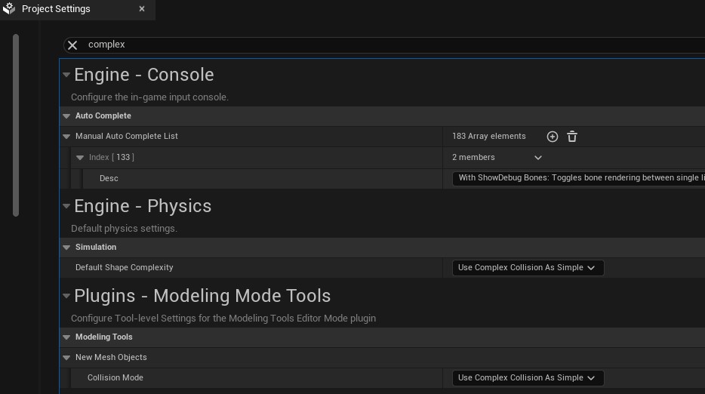Collapse the Auto Complete category
Screen dimensions: 705x394
coord(66,116)
